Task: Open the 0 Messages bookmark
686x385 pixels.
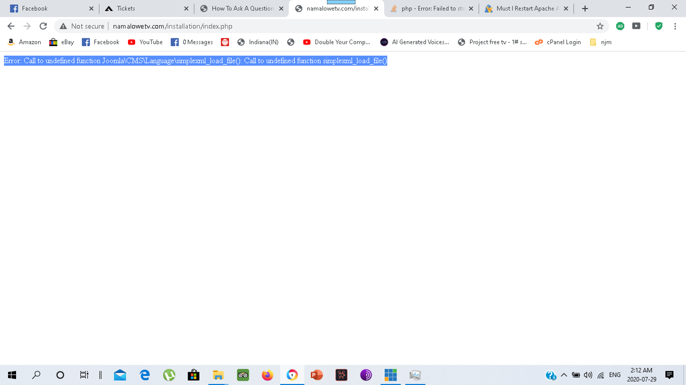Action: [192, 42]
